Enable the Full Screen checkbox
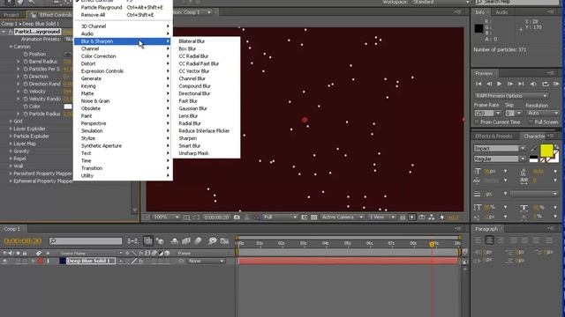The height and width of the screenshot is (317, 565). point(531,122)
